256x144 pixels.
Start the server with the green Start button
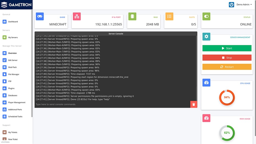(x=227, y=48)
